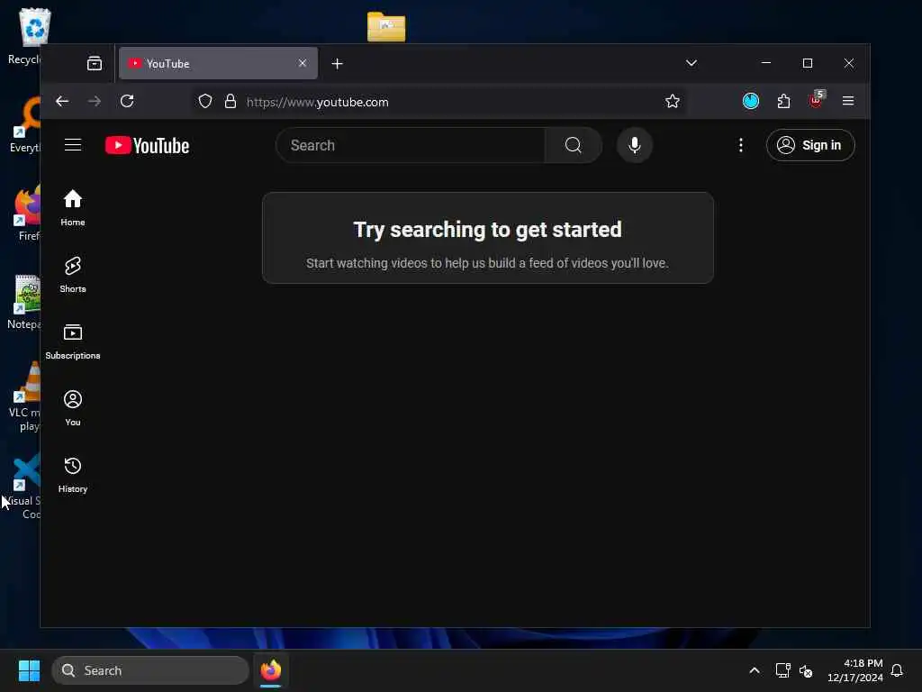This screenshot has width=922, height=692.
Task: Open YouTube settings three-dot menu
Action: point(741,145)
